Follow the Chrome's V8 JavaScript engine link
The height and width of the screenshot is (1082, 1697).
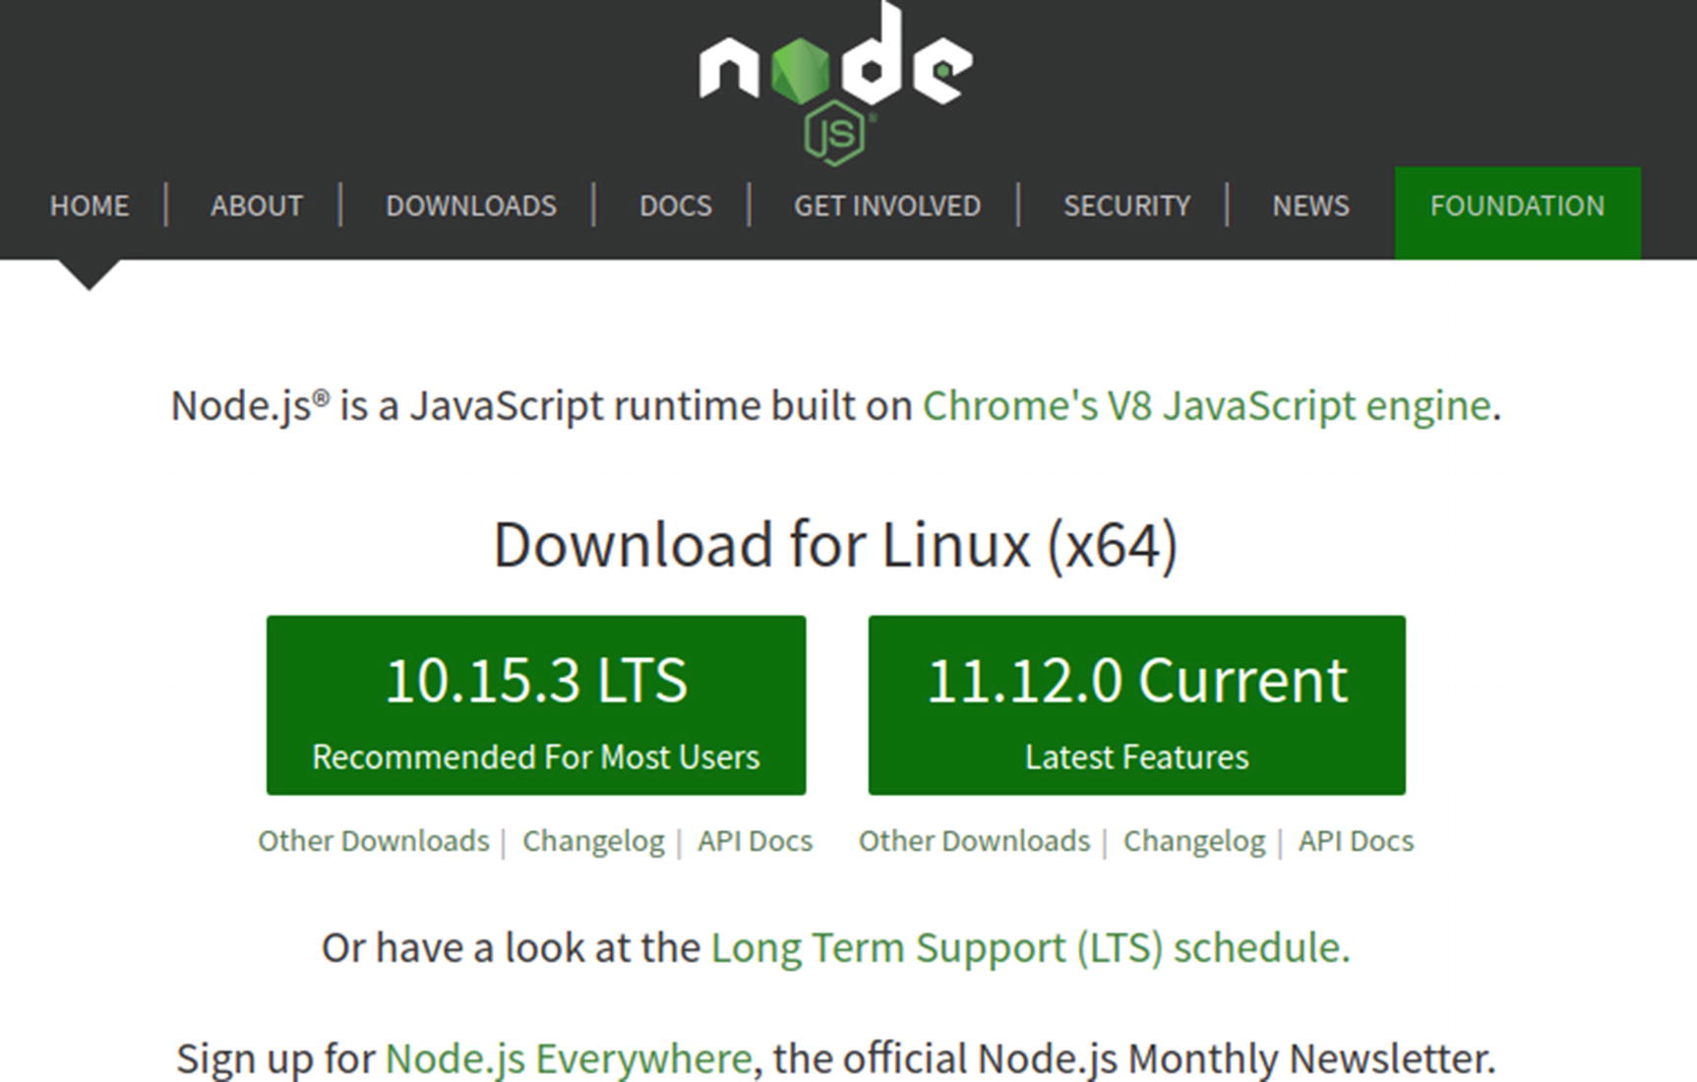tap(1206, 405)
